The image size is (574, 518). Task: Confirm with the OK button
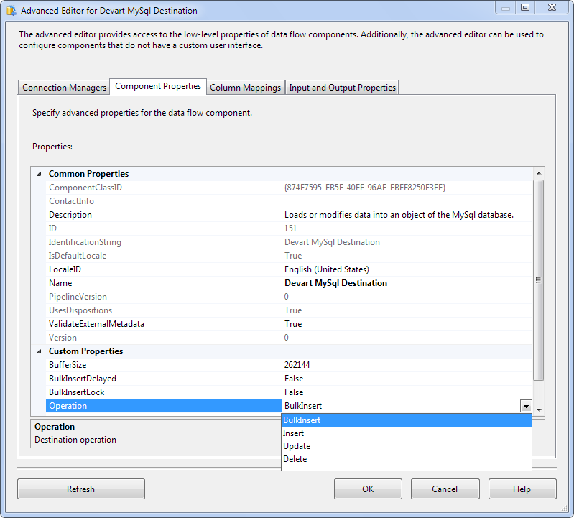tap(368, 489)
